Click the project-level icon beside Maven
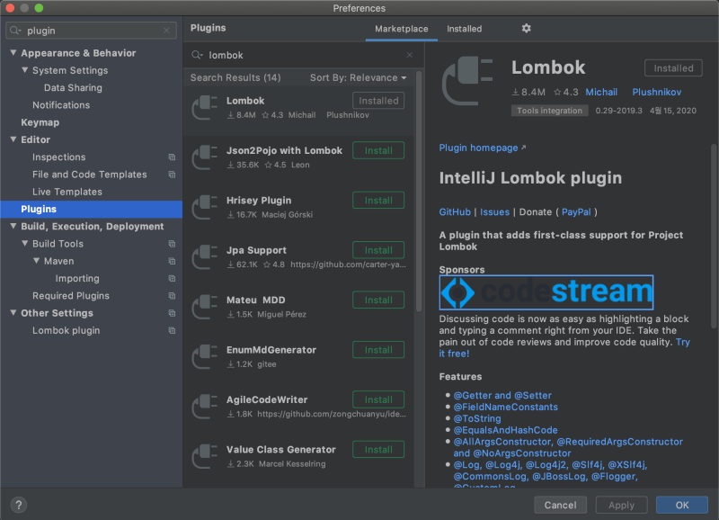Viewport: 719px width, 520px height. [x=172, y=261]
